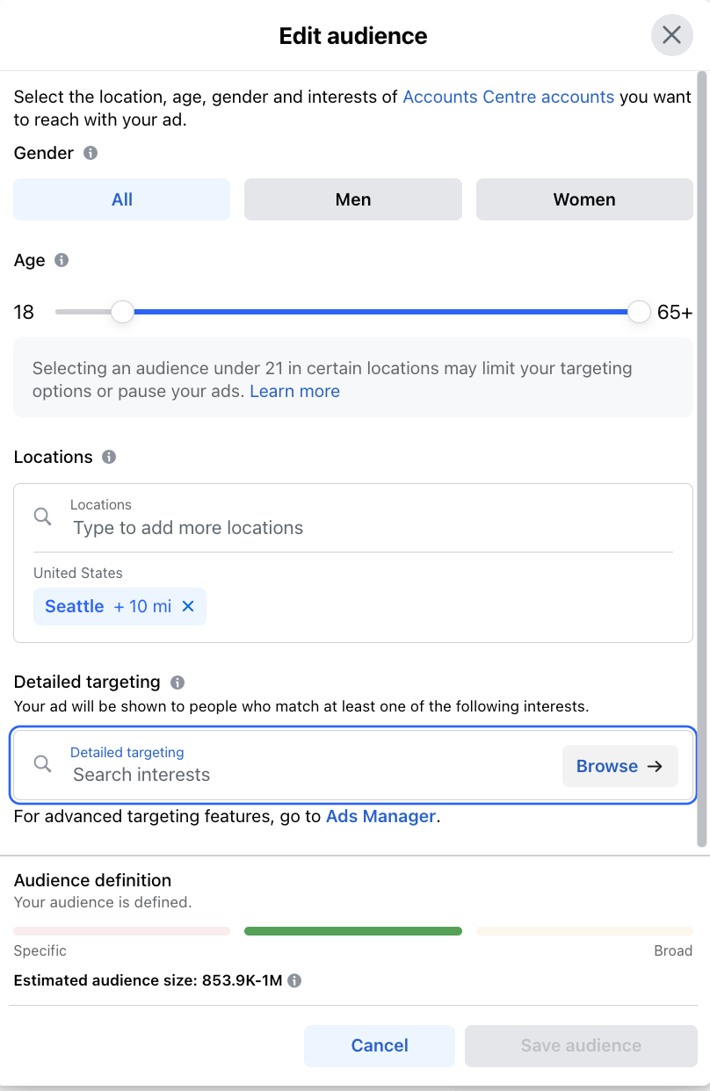The image size is (710, 1091).
Task: Select All genders for the audience
Action: click(x=121, y=199)
